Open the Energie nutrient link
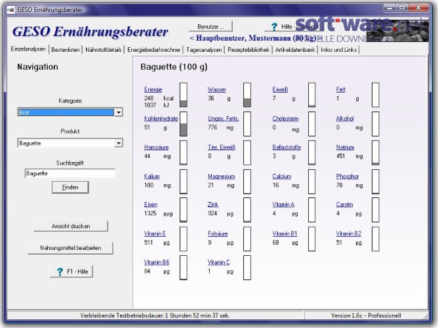The height and width of the screenshot is (328, 438). (153, 89)
